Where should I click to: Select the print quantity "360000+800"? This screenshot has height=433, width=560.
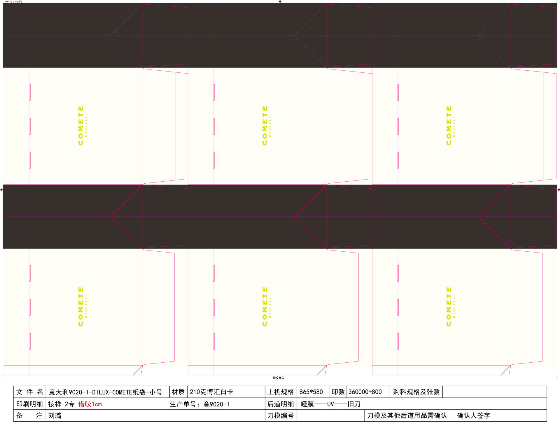pos(365,392)
